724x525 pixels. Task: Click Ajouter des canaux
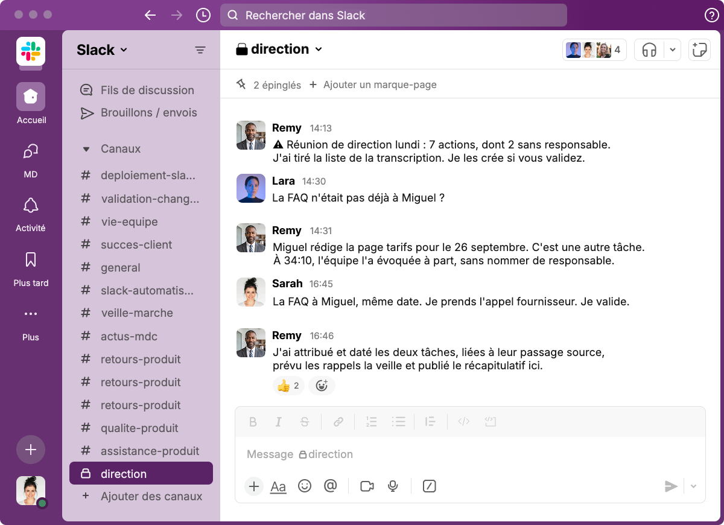click(x=141, y=497)
